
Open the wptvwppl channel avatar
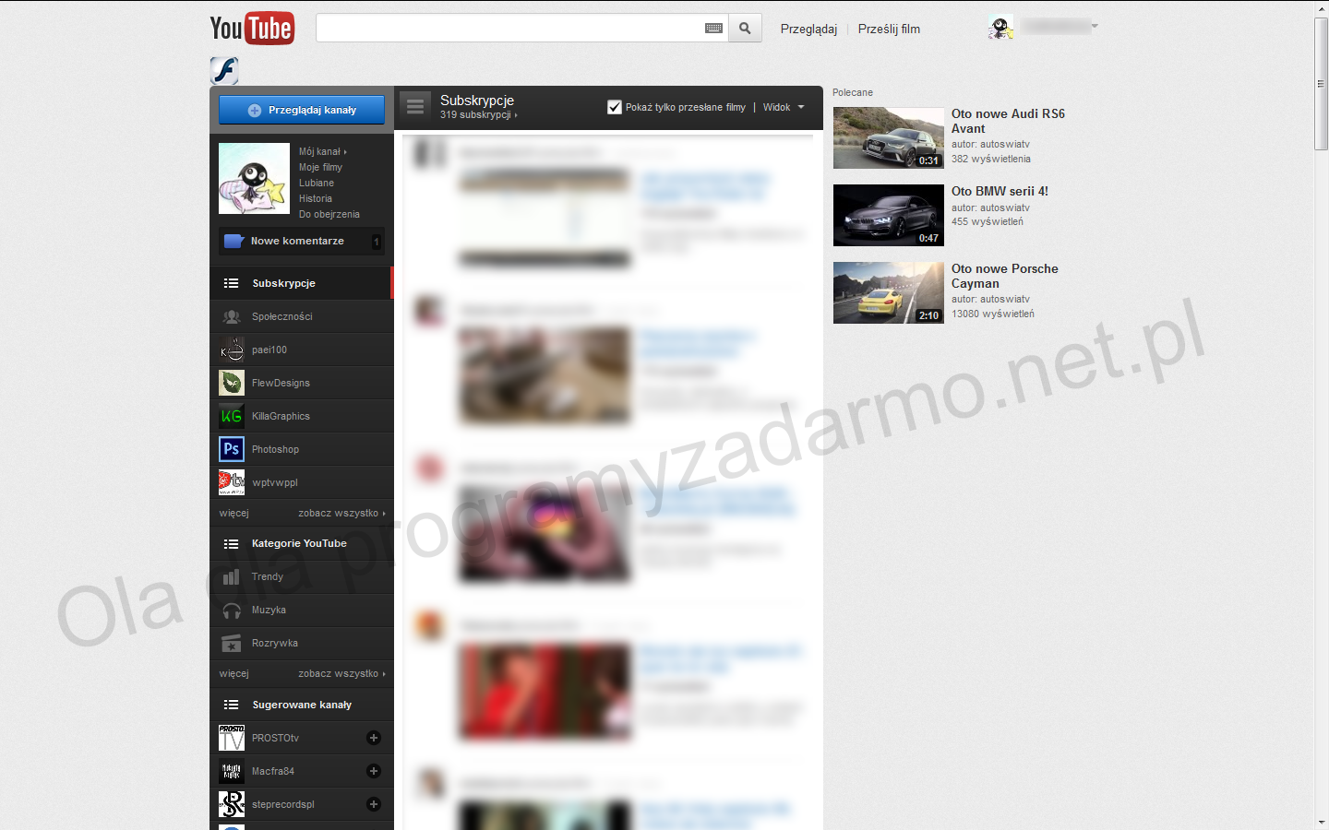232,482
